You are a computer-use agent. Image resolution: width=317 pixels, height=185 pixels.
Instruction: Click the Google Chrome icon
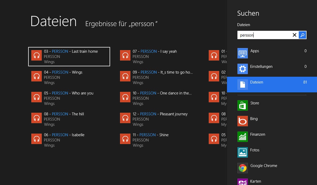(243, 168)
